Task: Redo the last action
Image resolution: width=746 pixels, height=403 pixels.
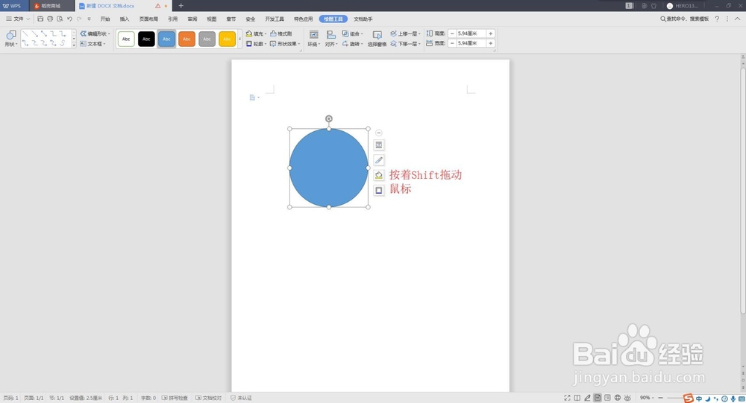Action: click(79, 19)
